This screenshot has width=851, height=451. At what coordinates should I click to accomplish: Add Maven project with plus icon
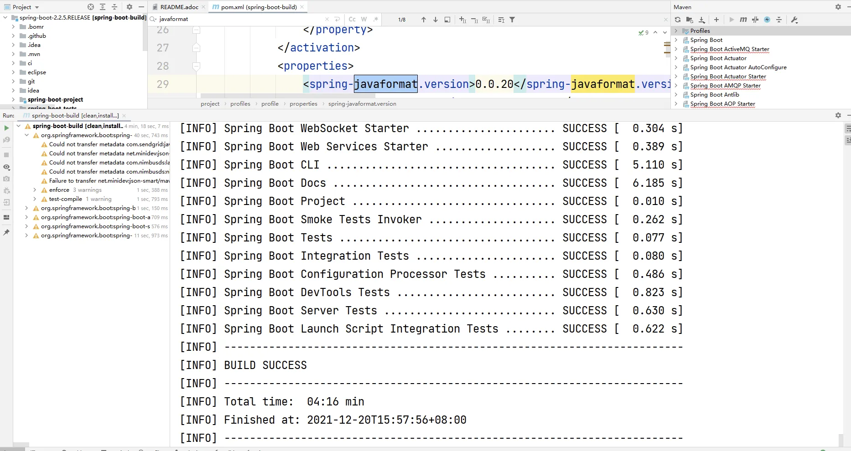[x=716, y=20]
